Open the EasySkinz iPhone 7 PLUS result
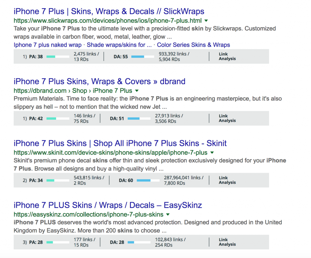The width and height of the screenshot is (311, 258). pyautogui.click(x=108, y=206)
